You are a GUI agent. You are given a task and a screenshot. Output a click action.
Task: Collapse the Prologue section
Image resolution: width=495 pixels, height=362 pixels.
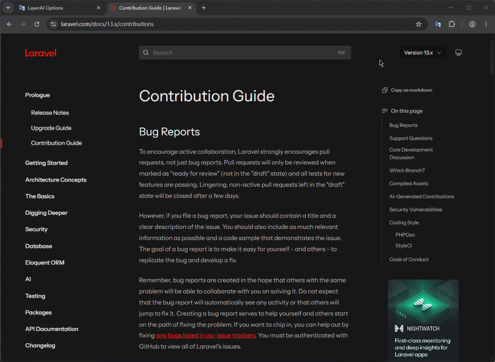coord(37,95)
